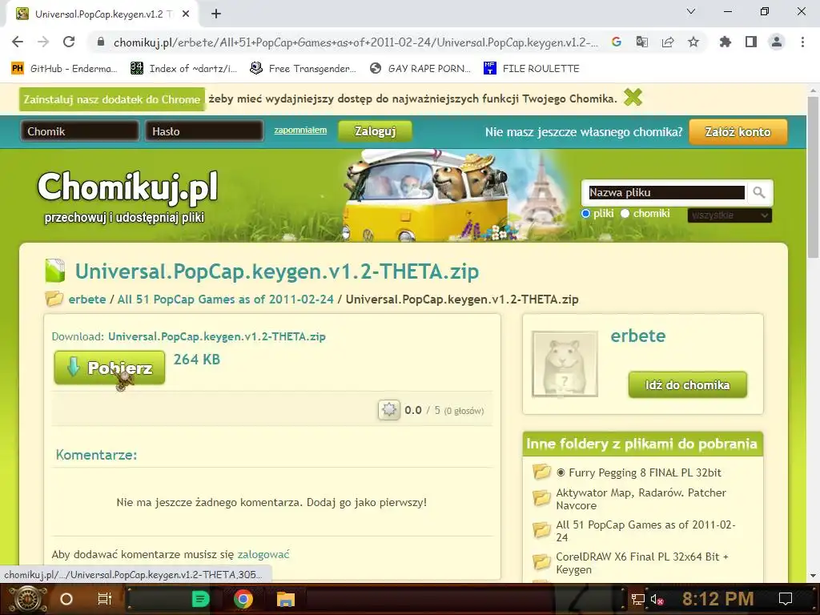The width and height of the screenshot is (820, 615).
Task: Open the Aktywator Map folder icon
Action: point(542,498)
